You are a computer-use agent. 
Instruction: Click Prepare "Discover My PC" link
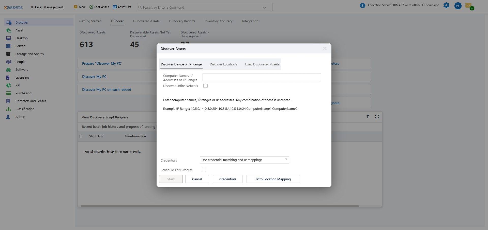pos(102,63)
